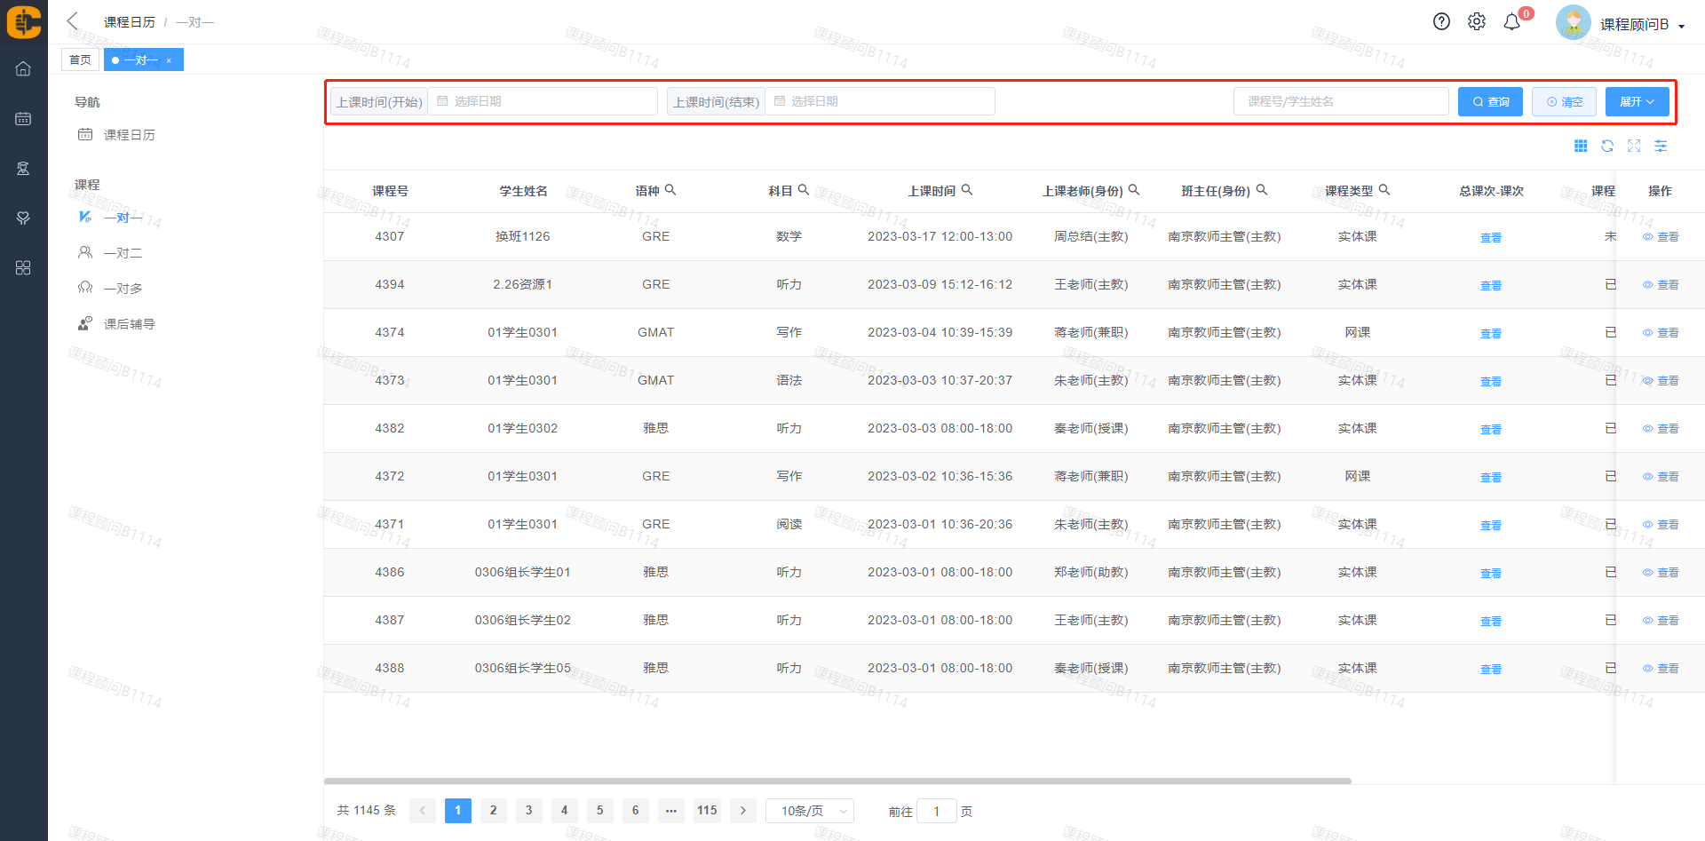Viewport: 1705px width, 841px height.
Task: Click the 查询 search button
Action: pyautogui.click(x=1490, y=102)
